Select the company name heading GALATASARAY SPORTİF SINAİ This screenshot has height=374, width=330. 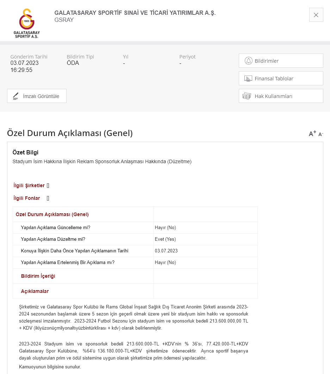135,13
